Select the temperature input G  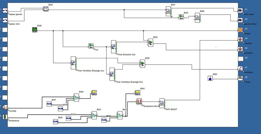pos(5,117)
